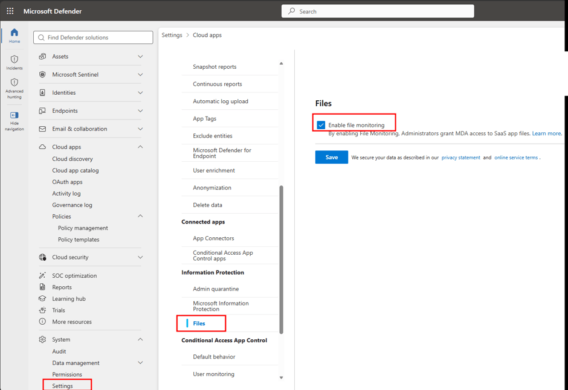Open the Learn more link

click(546, 133)
